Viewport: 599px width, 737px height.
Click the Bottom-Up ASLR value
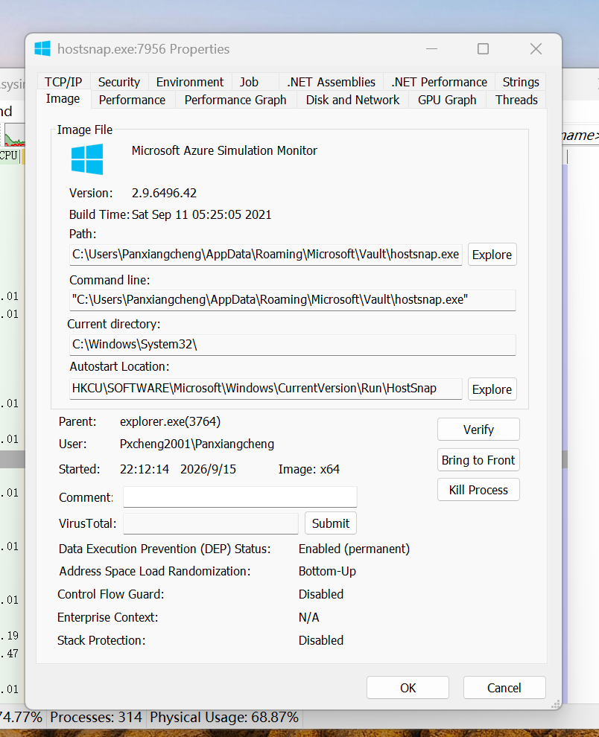(x=328, y=572)
